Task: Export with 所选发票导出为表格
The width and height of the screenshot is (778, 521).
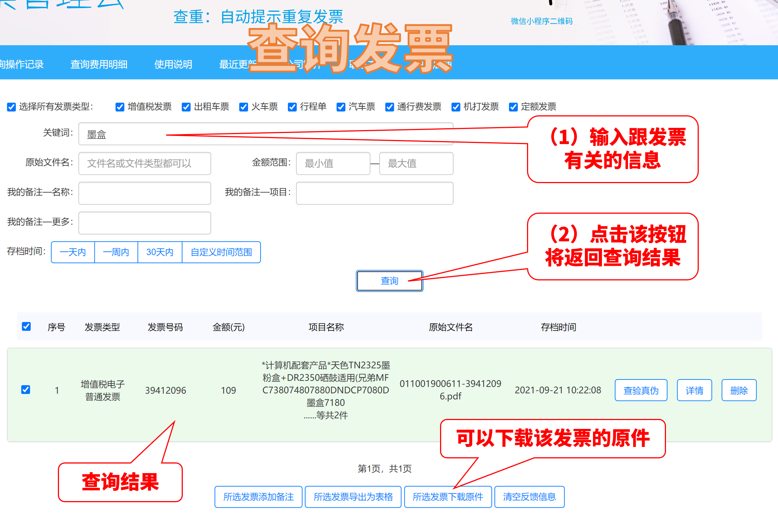Action: tap(353, 497)
